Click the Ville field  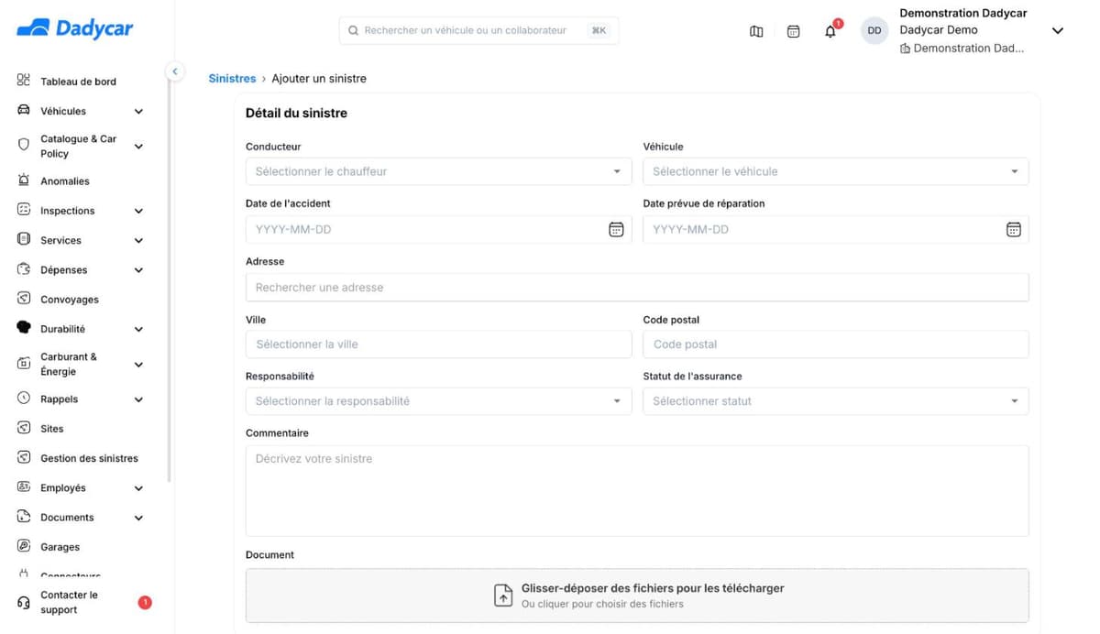439,344
